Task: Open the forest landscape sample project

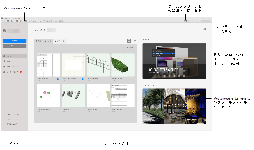Action: [x=153, y=106]
